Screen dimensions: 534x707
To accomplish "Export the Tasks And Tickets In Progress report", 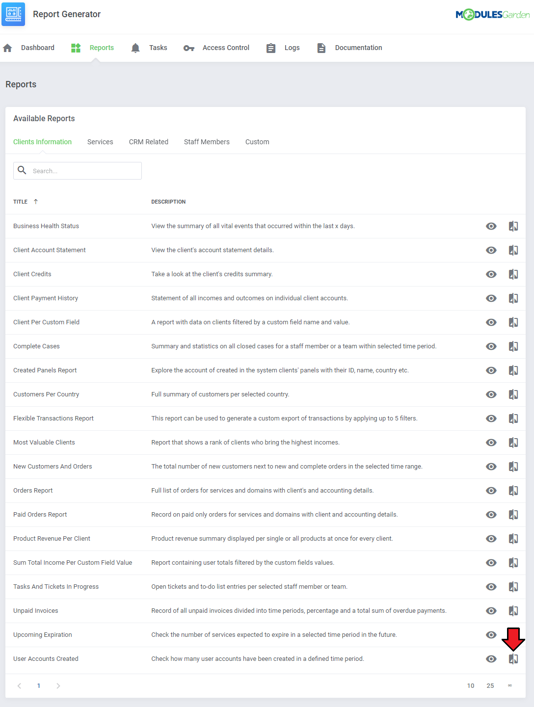I will [513, 587].
